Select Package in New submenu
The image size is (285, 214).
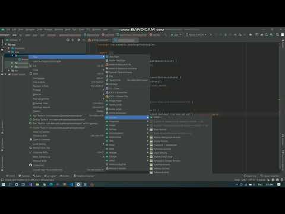pyautogui.click(x=113, y=84)
